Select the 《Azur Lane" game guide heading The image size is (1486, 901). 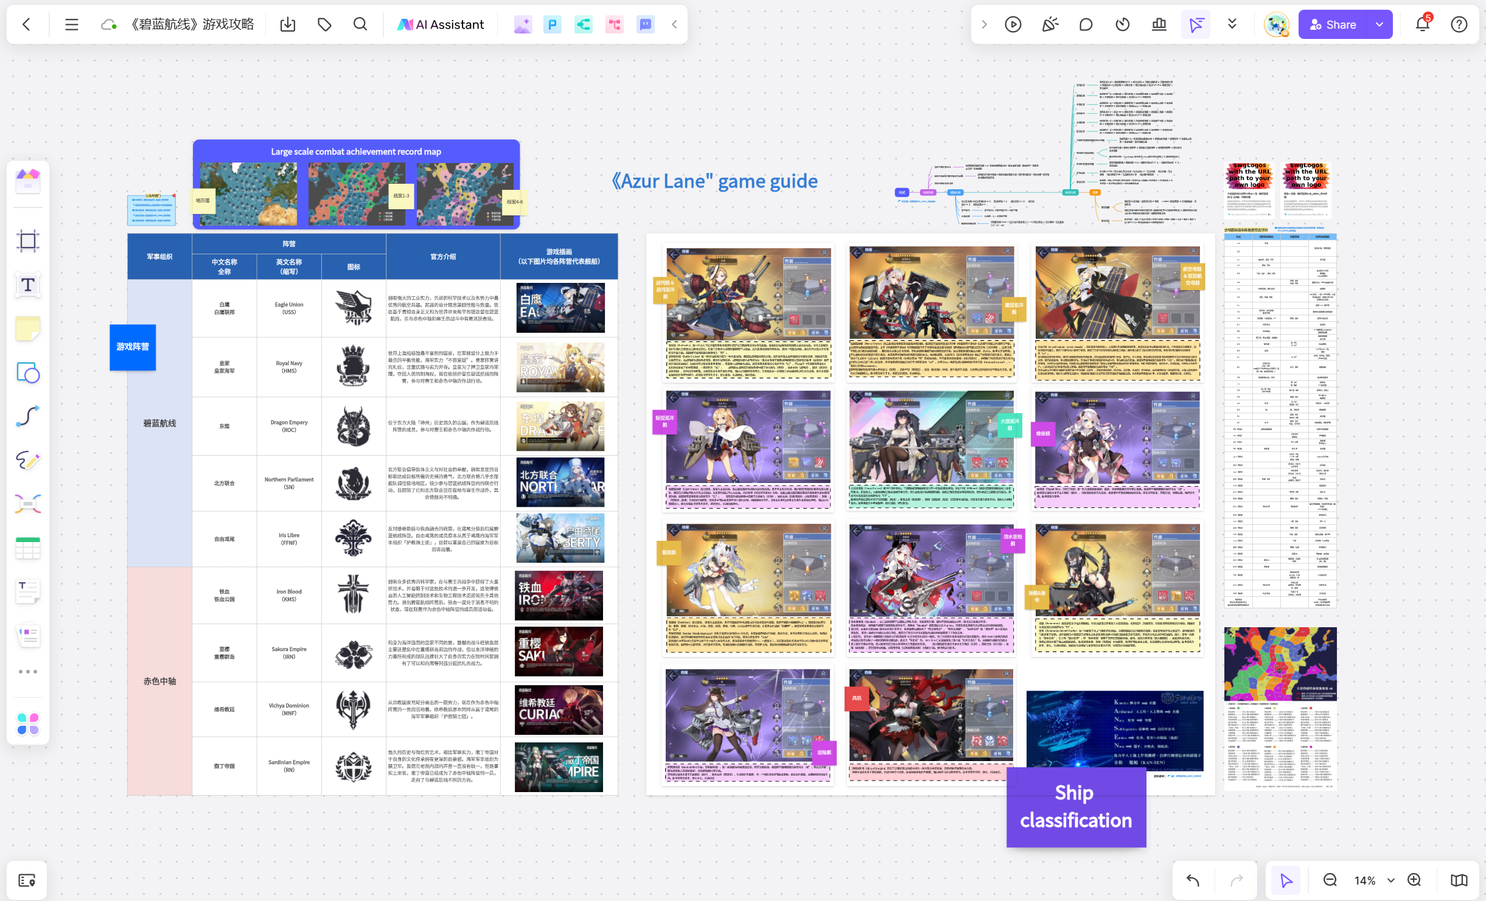(x=714, y=181)
